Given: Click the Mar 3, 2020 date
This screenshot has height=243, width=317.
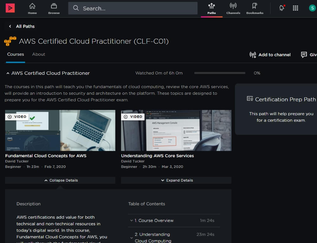Looking at the screenshot, I should [172, 167].
